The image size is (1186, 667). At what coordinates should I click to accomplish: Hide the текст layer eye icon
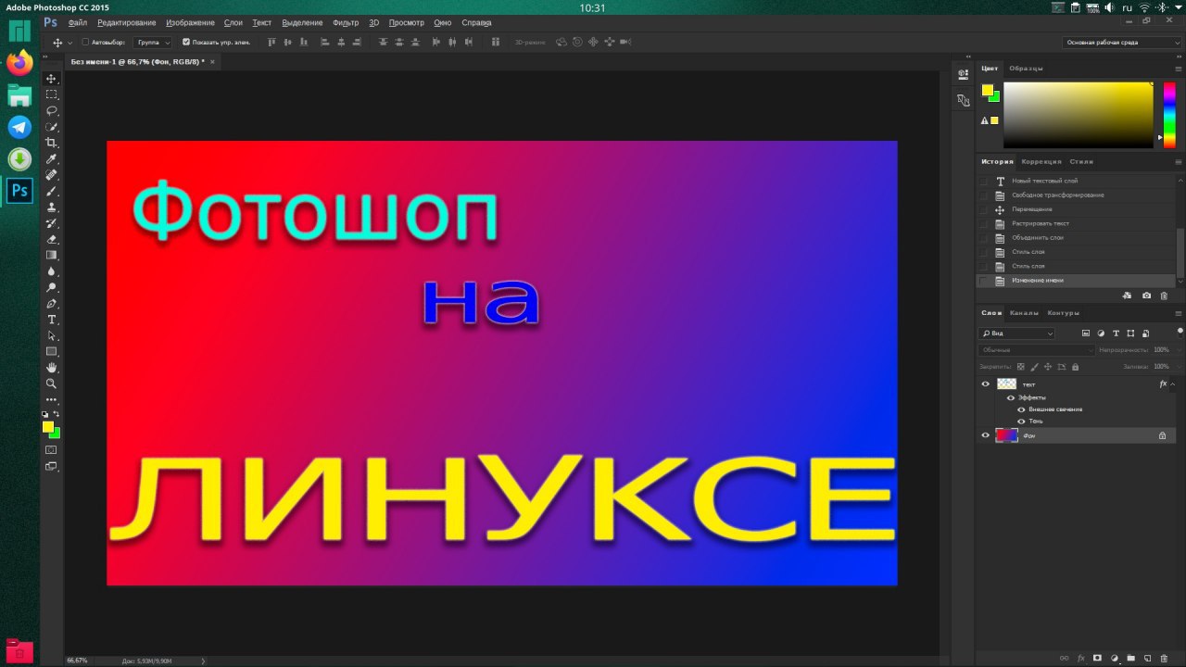tap(986, 384)
